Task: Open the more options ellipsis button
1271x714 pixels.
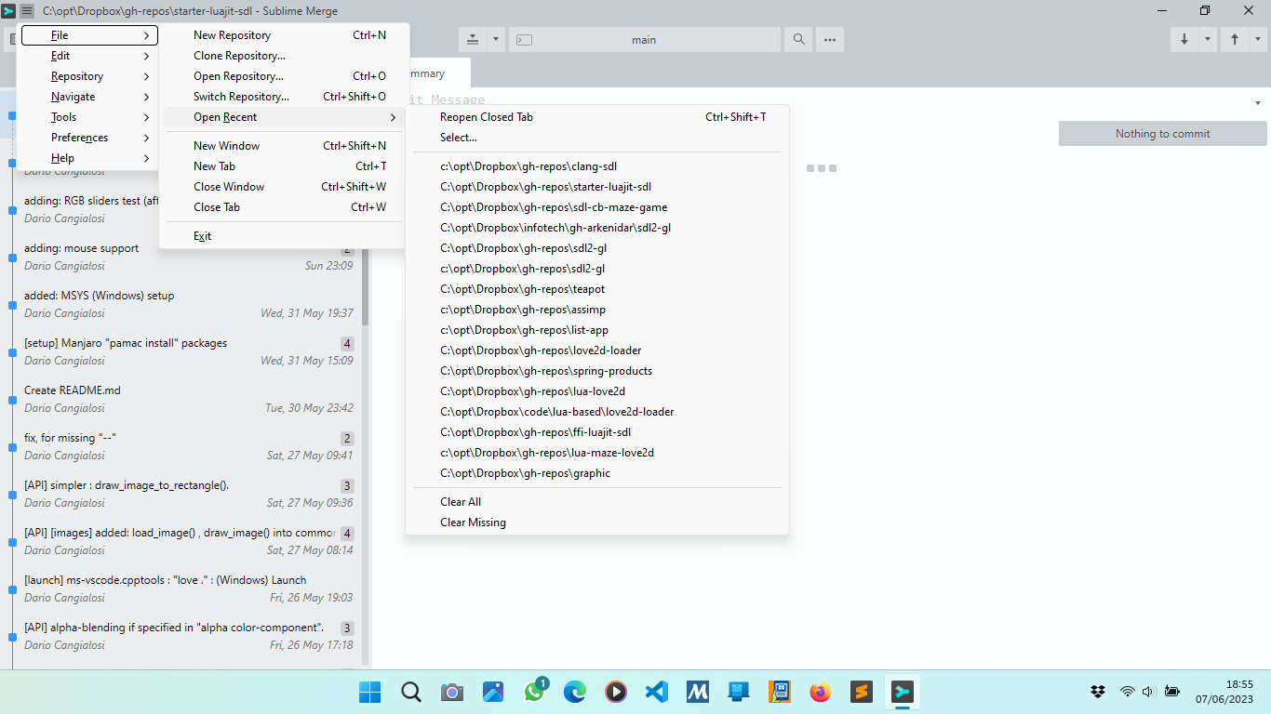Action: (x=829, y=40)
